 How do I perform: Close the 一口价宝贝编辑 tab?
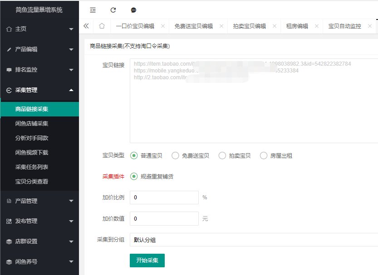click(163, 26)
